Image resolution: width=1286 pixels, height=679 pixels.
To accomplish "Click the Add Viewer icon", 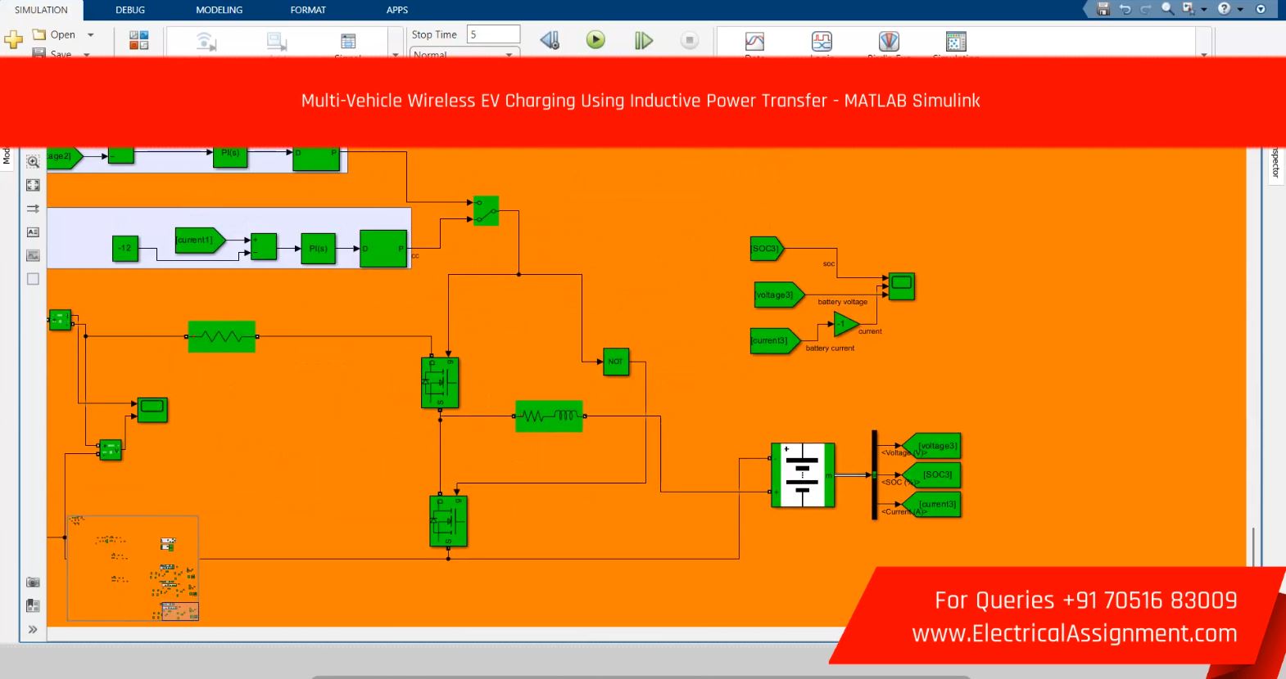I will pos(278,41).
